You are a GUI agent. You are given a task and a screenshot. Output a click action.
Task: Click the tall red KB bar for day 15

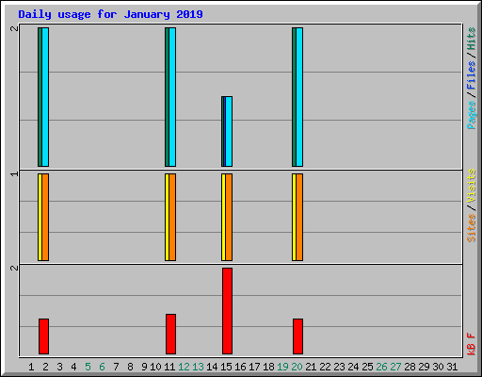tap(228, 311)
